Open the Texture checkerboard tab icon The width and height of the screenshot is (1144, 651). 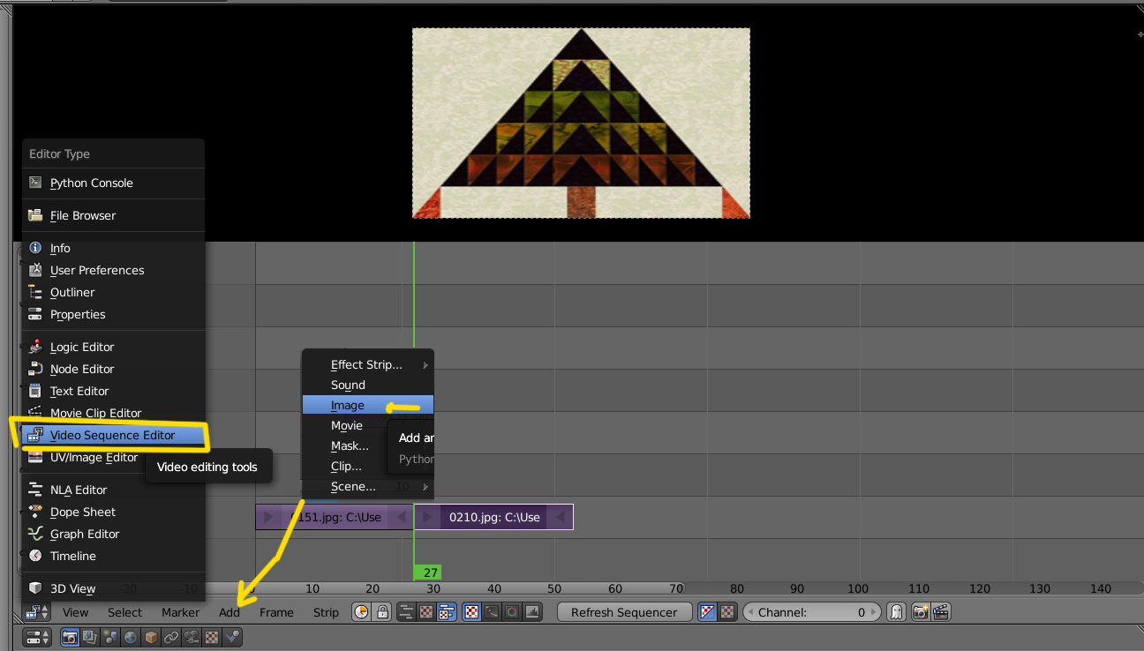point(212,637)
